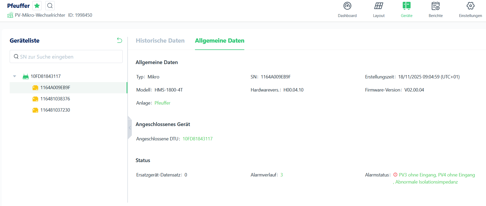Click the favorite star next to Pfeuffer
This screenshot has width=486, height=206.
pyautogui.click(x=37, y=6)
